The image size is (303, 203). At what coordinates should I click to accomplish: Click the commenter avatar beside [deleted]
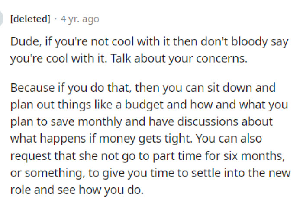pos(2,19)
